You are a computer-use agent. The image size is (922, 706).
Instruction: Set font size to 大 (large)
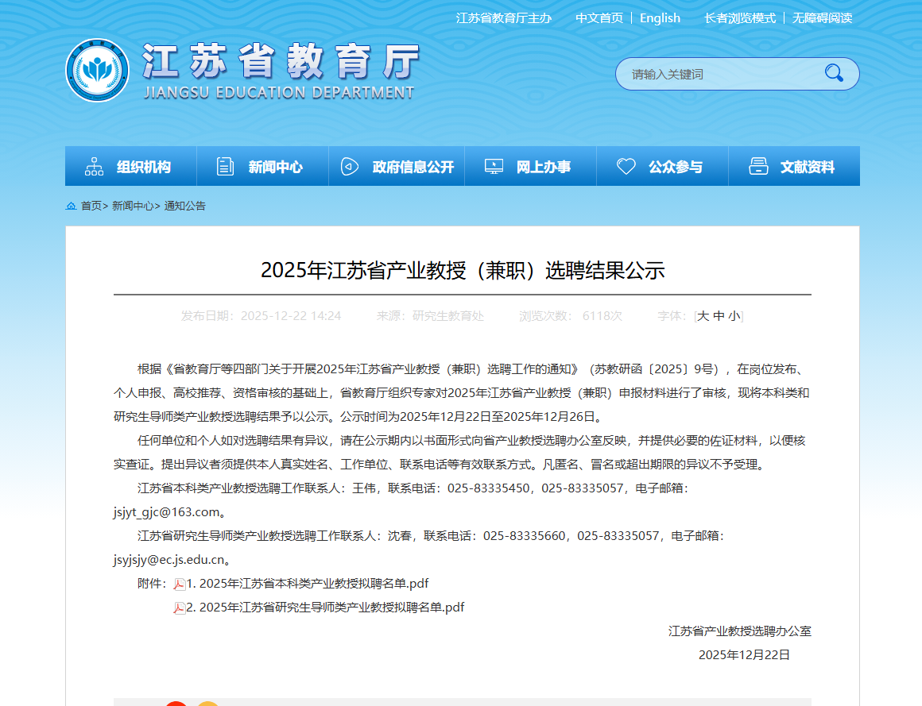[703, 316]
